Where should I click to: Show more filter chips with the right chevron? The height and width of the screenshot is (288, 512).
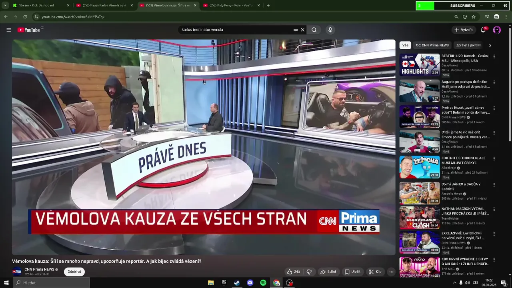click(490, 45)
